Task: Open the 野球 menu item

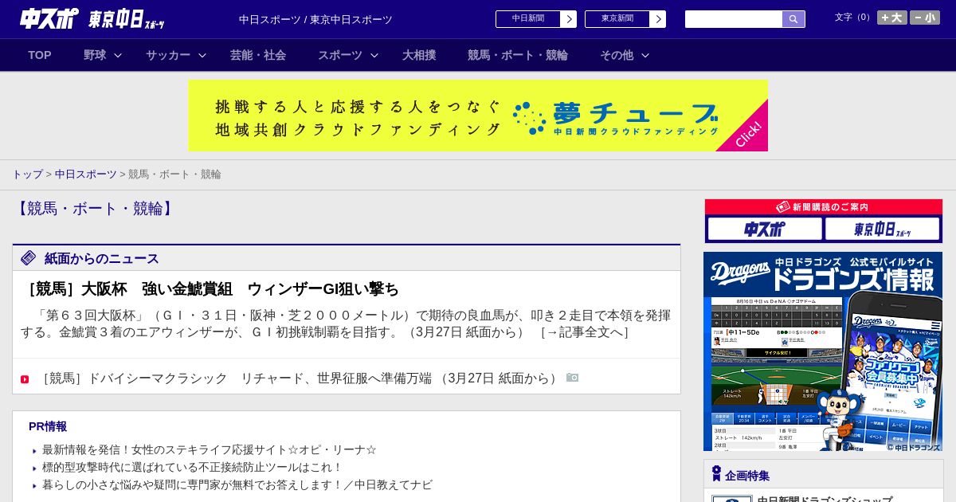Action: coord(95,55)
